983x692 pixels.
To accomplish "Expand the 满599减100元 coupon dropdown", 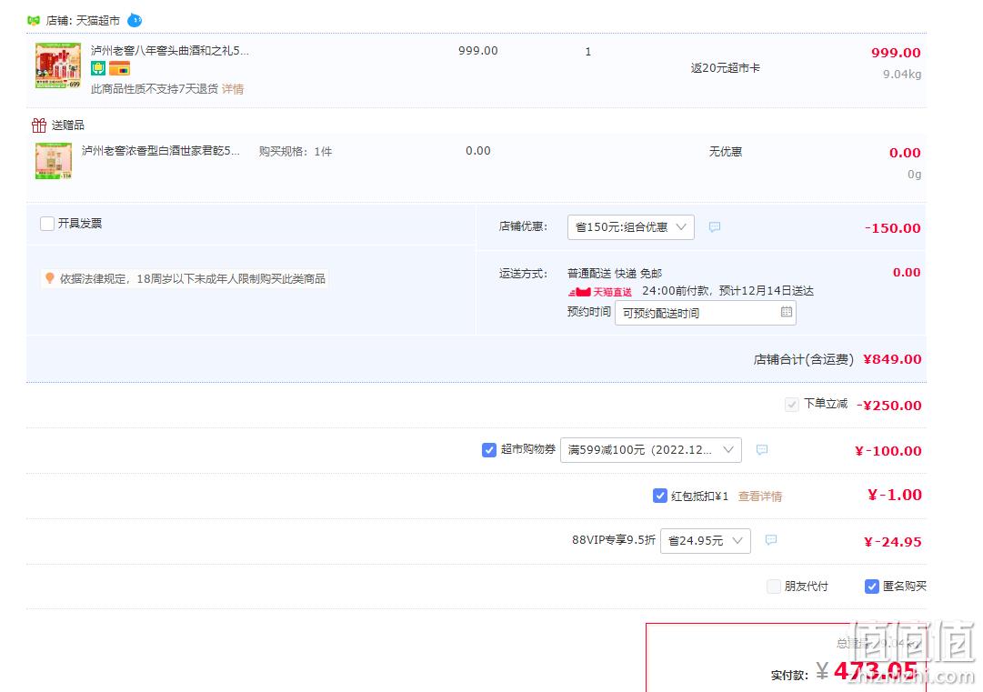I will point(651,450).
